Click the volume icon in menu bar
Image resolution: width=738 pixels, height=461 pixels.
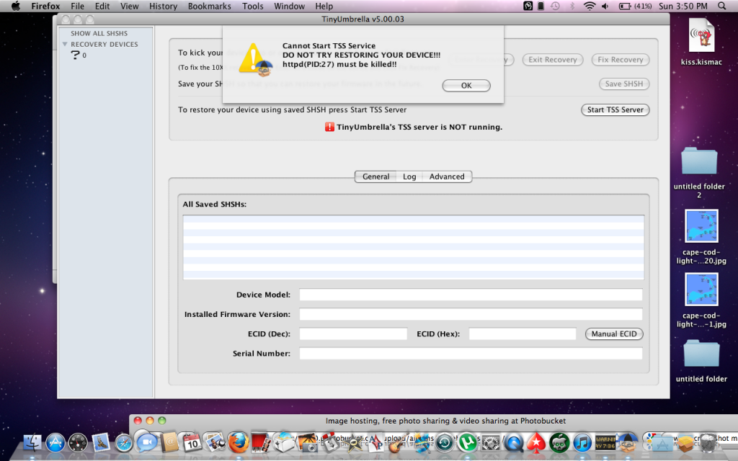pos(605,6)
